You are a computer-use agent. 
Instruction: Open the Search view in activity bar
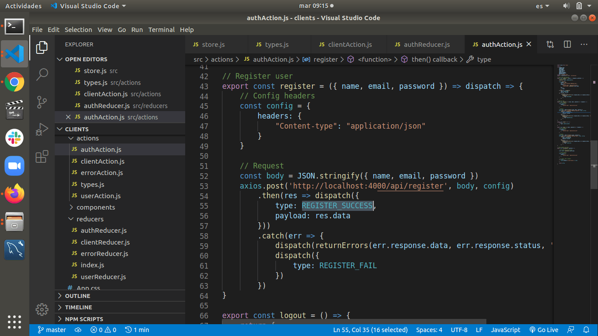[x=42, y=74]
